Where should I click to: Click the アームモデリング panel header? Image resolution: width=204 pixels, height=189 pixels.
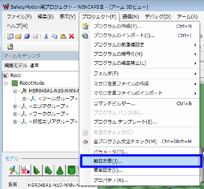[40, 56]
